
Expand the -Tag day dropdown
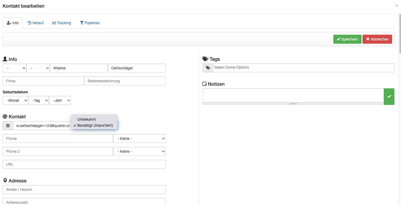[38, 100]
